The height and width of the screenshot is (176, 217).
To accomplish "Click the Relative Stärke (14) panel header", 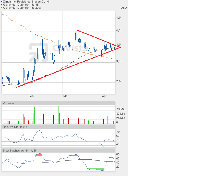I will pos(16,127).
